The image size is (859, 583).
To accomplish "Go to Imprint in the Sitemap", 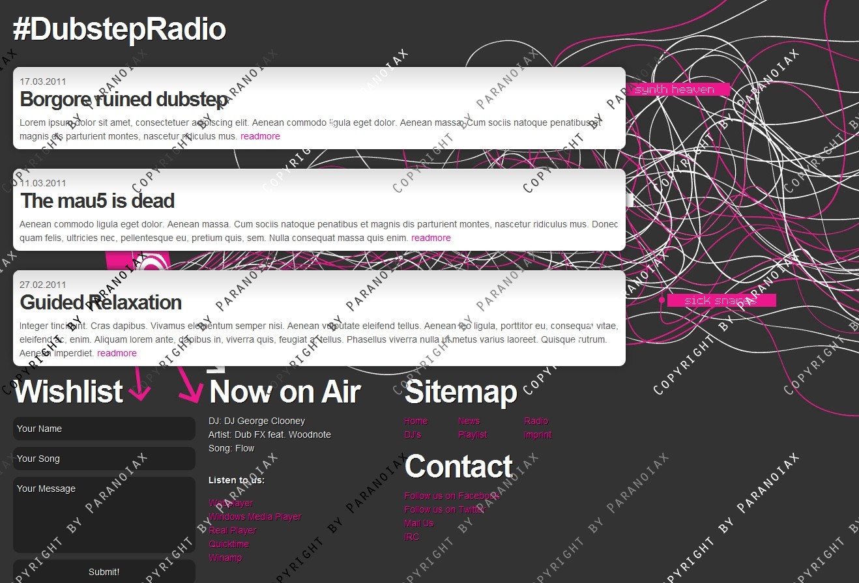I will pos(538,434).
